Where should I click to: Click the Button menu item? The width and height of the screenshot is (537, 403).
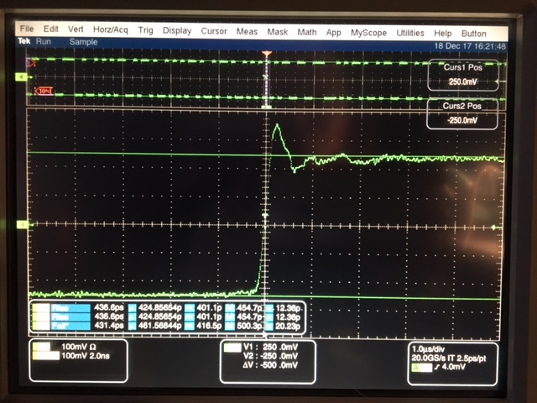point(473,34)
